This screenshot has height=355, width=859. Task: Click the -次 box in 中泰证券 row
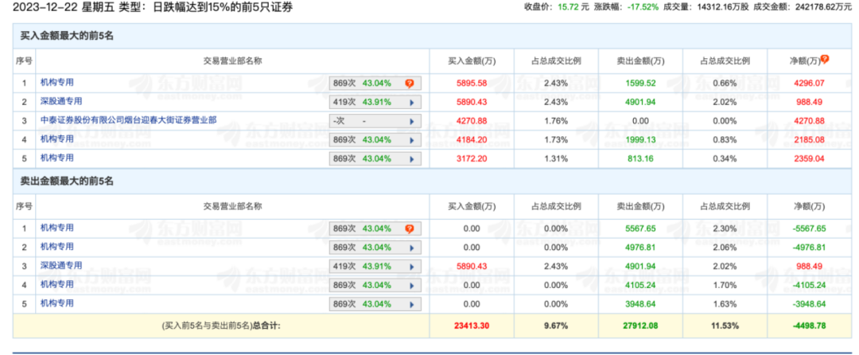pos(366,121)
